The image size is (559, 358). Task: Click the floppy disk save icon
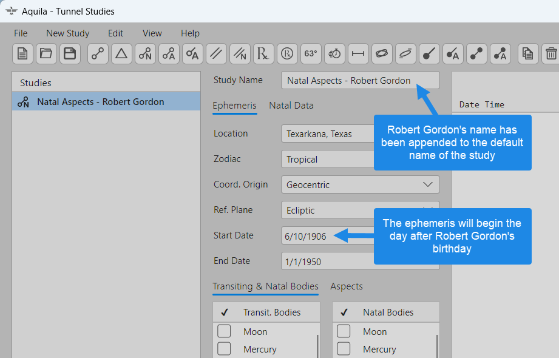(x=70, y=54)
